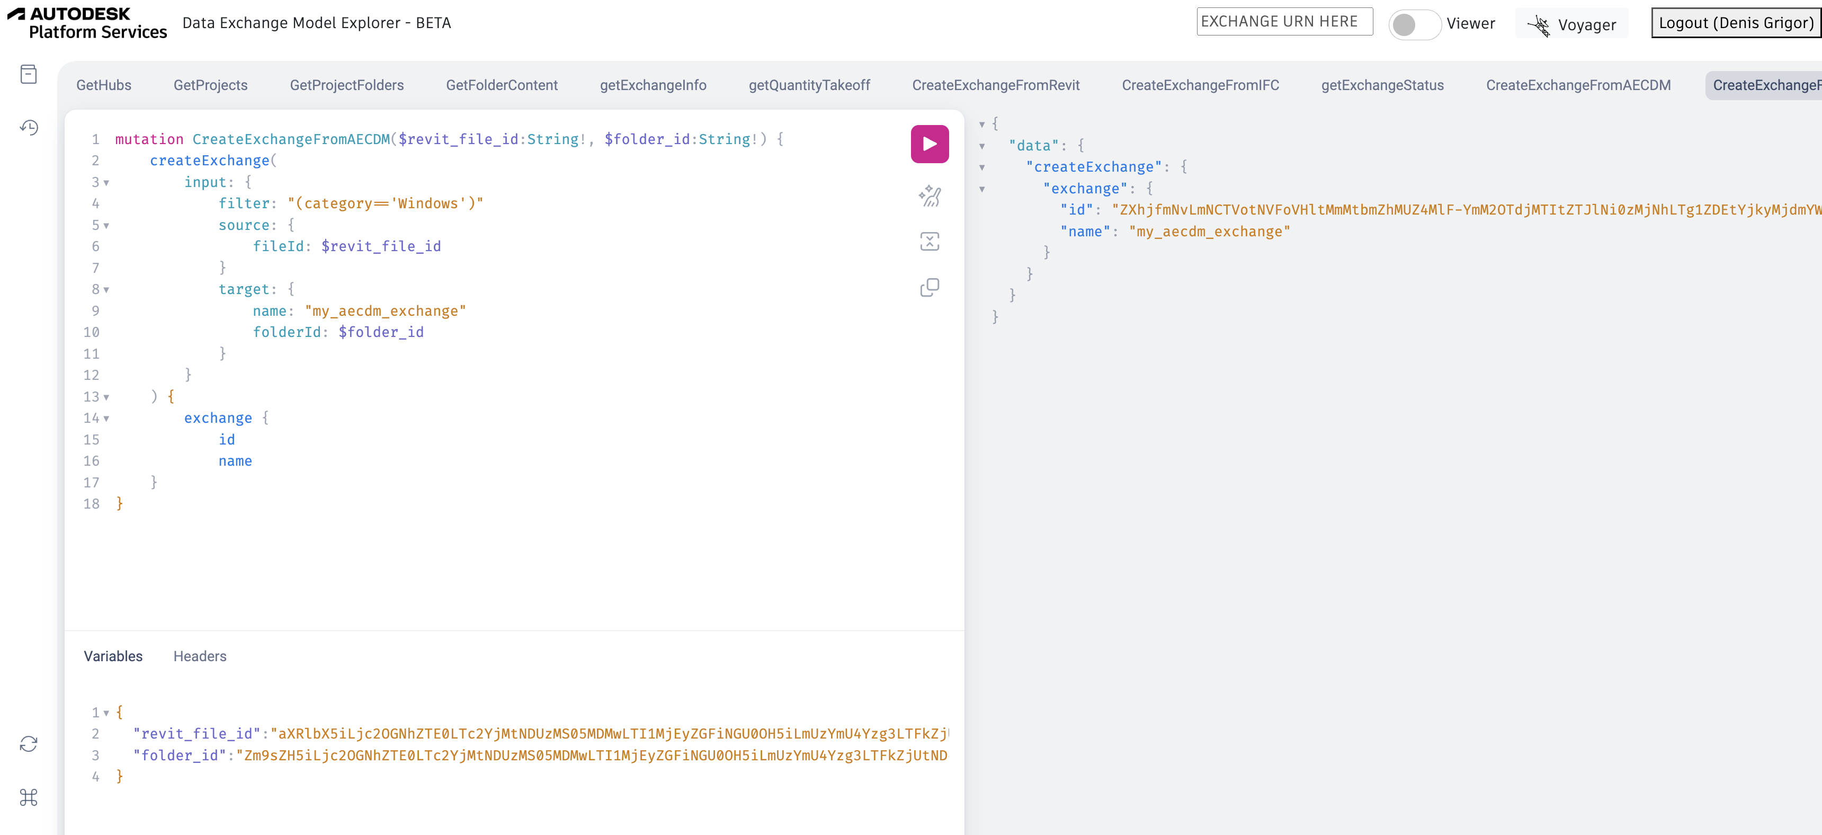Viewport: 1822px width, 835px height.
Task: Open the Variables editor tab
Action: [113, 656]
